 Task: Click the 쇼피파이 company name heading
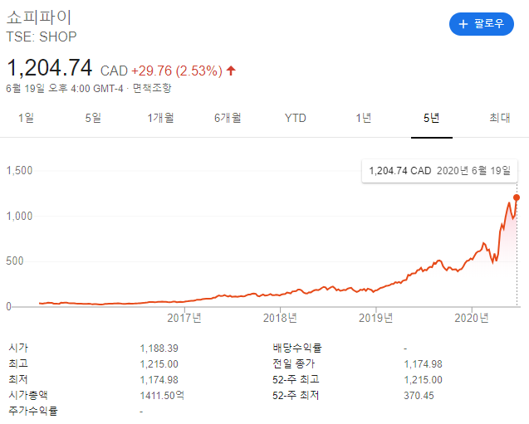coord(39,17)
